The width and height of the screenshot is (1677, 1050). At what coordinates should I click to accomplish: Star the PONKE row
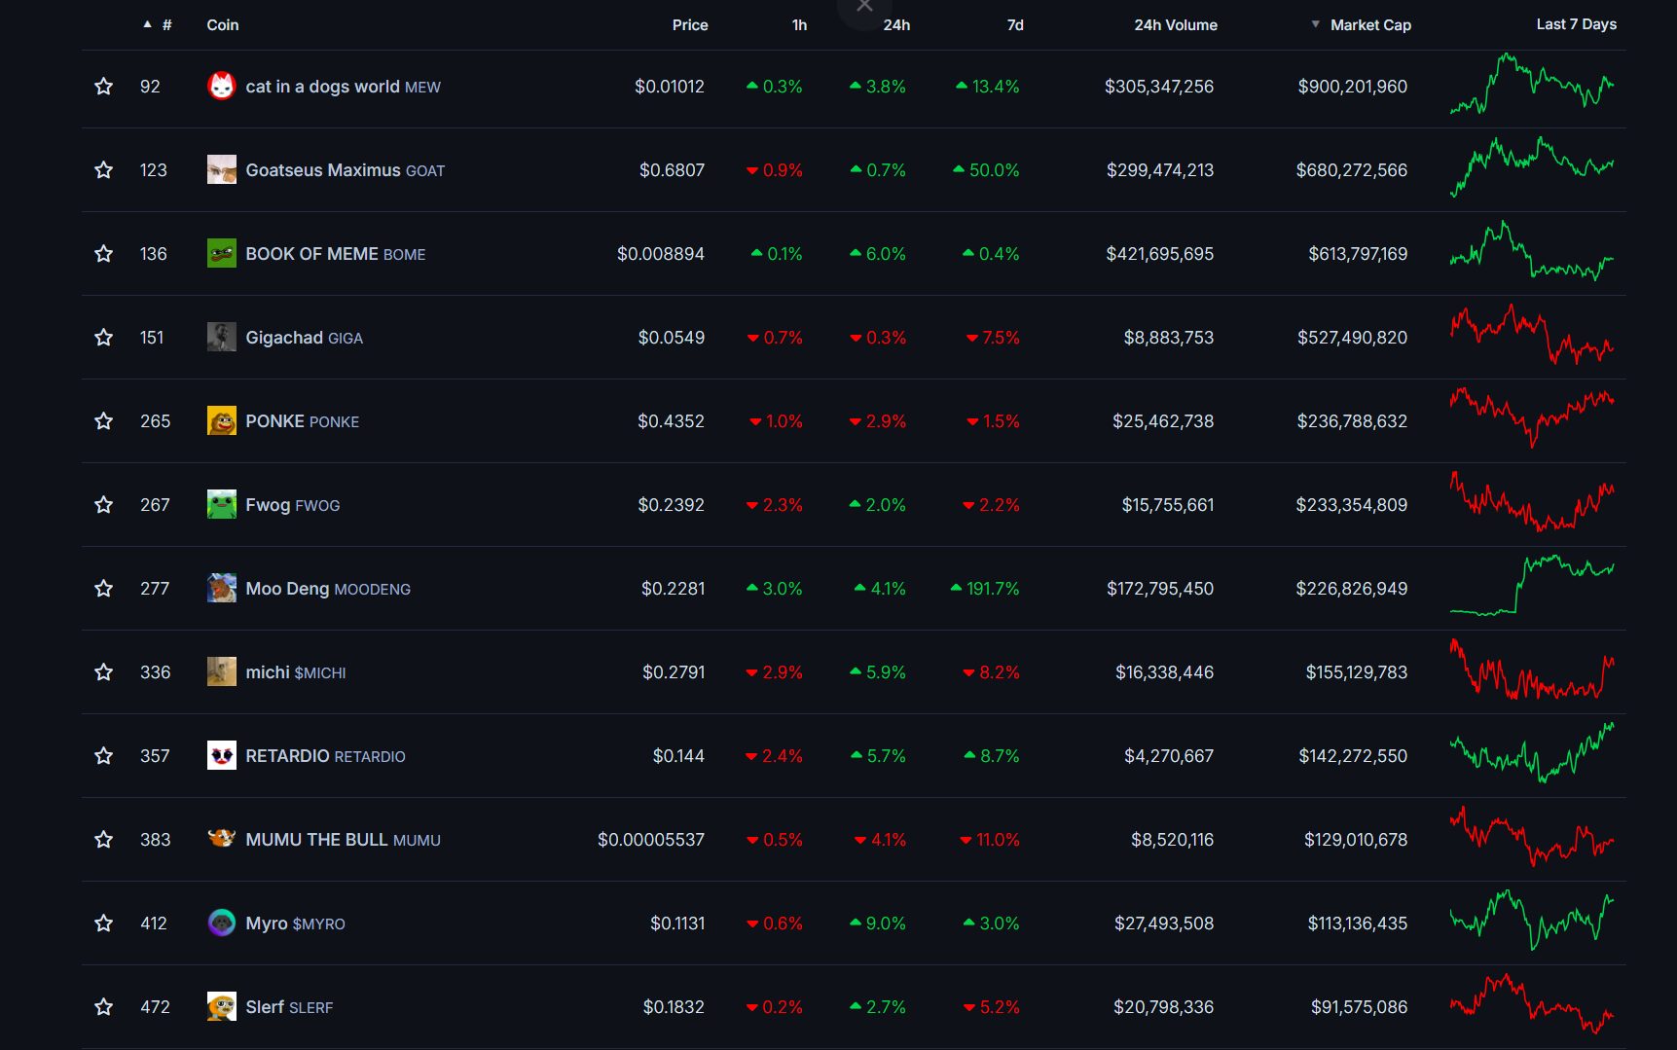click(103, 421)
